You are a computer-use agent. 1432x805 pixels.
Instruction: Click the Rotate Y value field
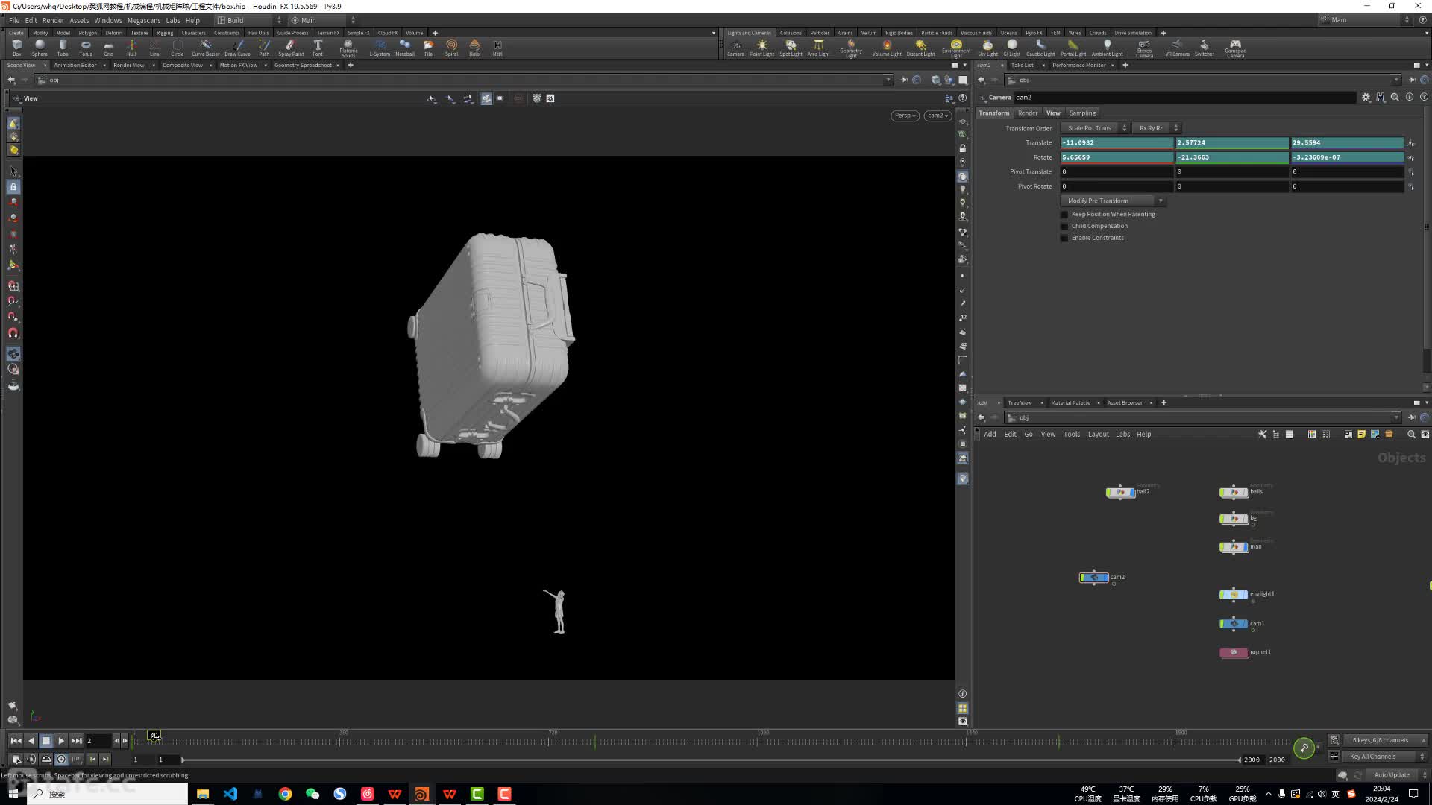pos(1232,157)
